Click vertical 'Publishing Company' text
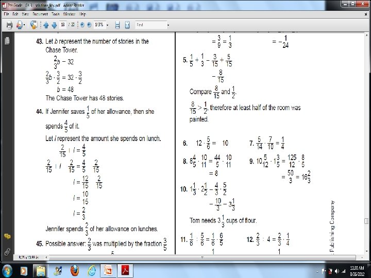371x278 pixels. (332, 226)
